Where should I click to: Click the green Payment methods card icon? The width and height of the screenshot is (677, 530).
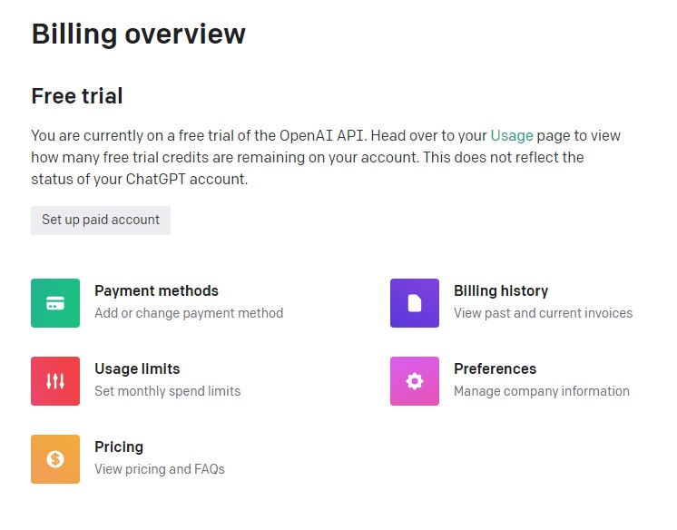pyautogui.click(x=55, y=303)
